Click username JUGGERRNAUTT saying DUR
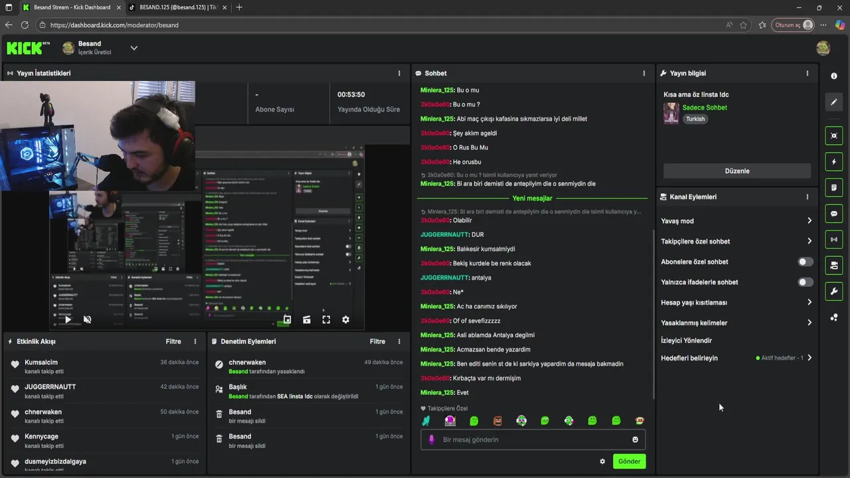Image resolution: width=850 pixels, height=478 pixels. tap(444, 234)
